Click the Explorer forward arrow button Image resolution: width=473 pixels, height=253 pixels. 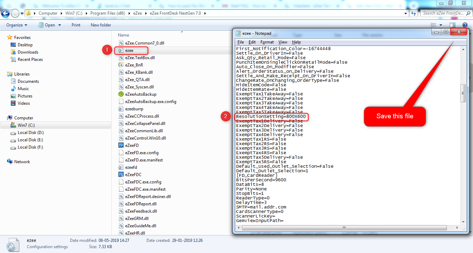pyautogui.click(x=15, y=13)
